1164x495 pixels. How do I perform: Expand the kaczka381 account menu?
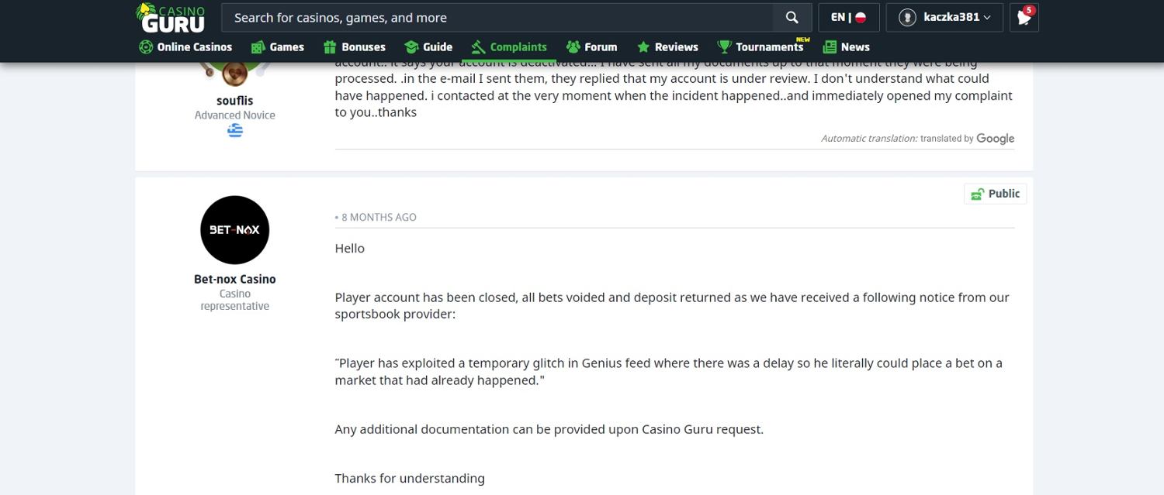click(945, 18)
